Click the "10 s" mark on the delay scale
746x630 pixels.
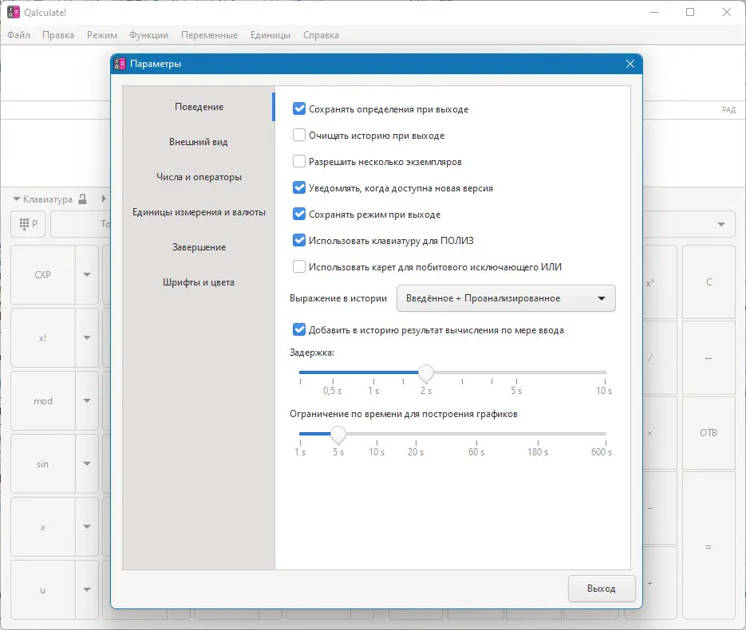pyautogui.click(x=604, y=391)
